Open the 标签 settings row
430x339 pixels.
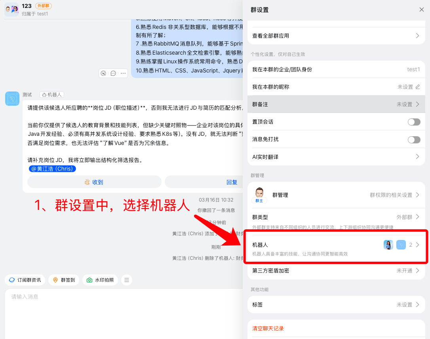[x=336, y=305]
